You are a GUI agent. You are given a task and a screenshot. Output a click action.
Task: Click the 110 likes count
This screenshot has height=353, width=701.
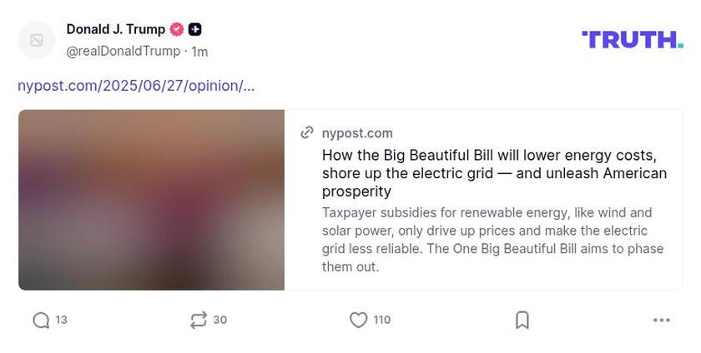click(x=382, y=321)
